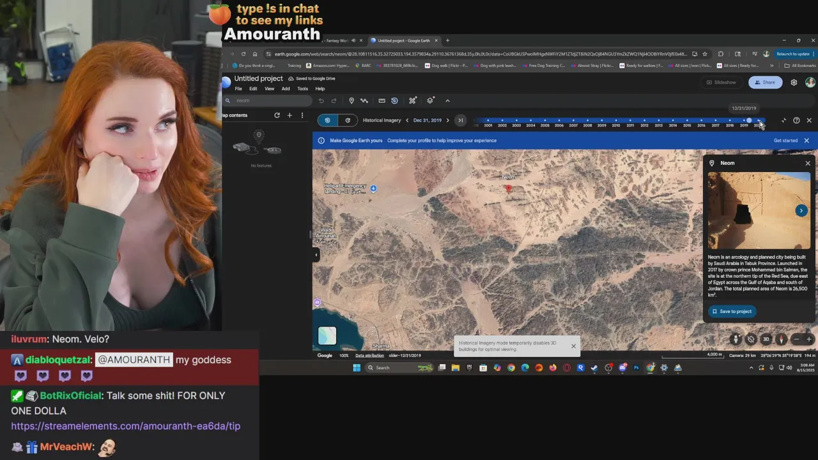This screenshot has width=818, height=460.
Task: Click 2010 on the imagery timeline
Action: tap(615, 125)
